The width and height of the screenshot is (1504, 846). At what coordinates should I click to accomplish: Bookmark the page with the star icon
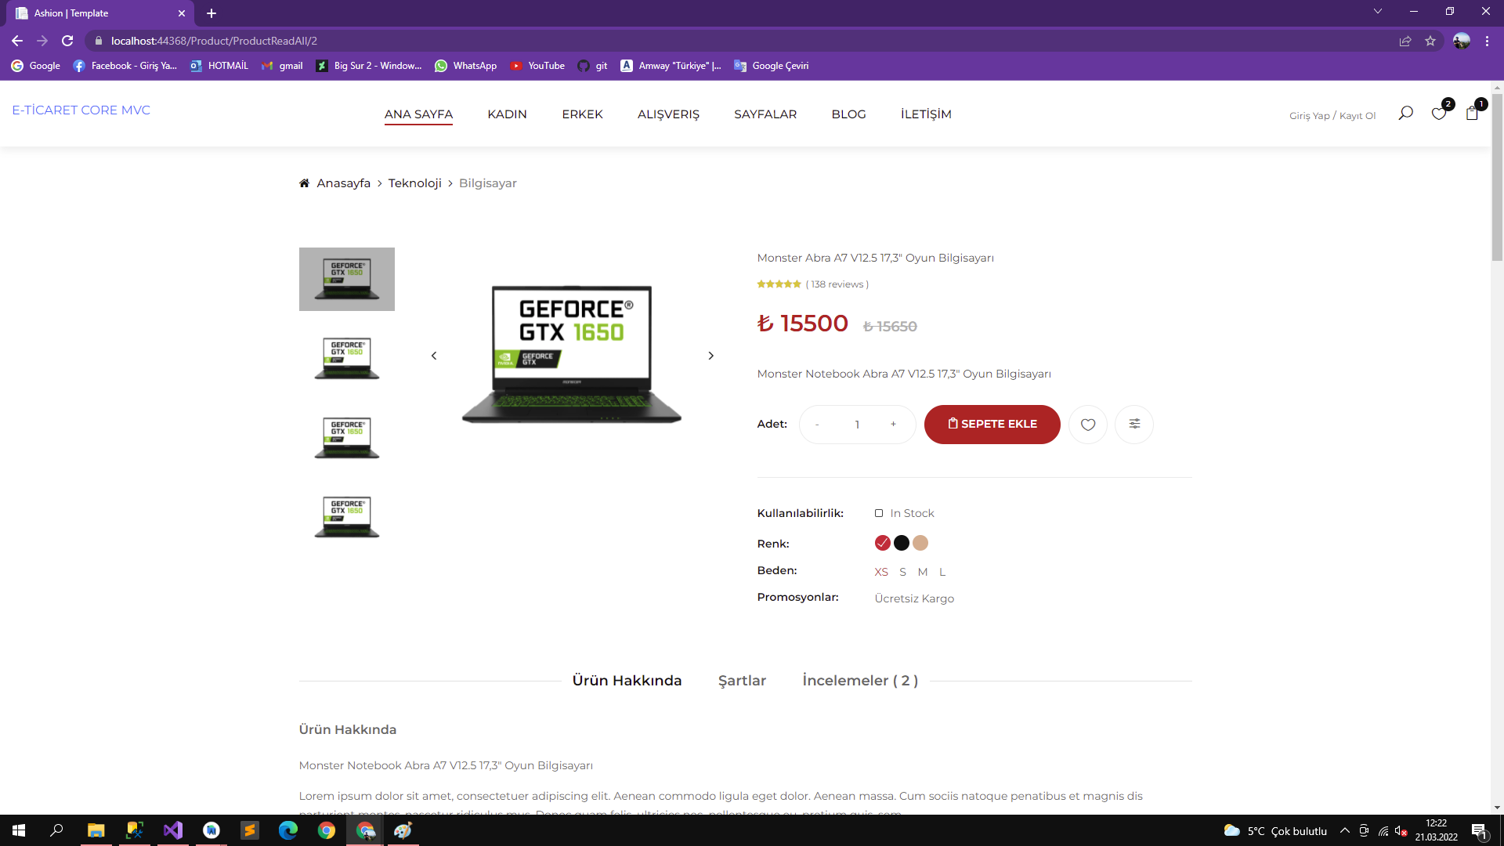coord(1430,41)
